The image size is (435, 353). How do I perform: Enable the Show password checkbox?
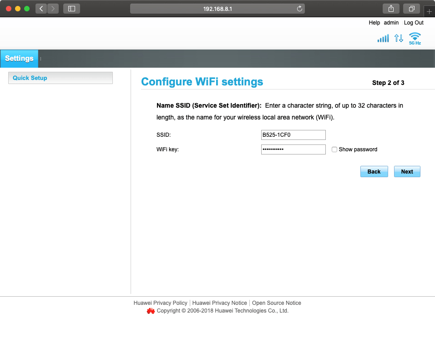pos(334,149)
